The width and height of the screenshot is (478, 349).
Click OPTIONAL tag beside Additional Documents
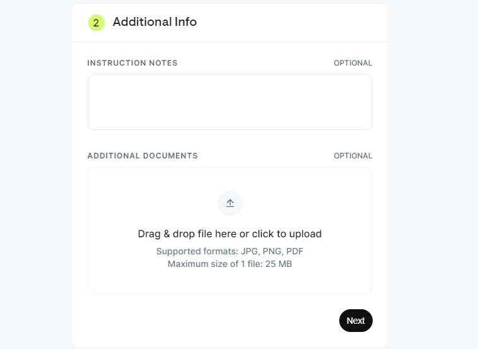353,156
